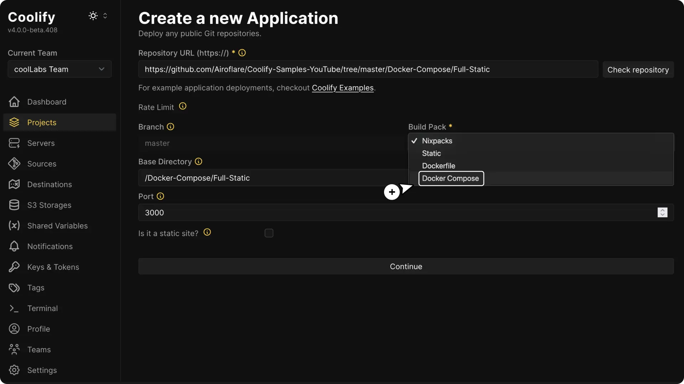This screenshot has width=684, height=384.
Task: Open Shared Variables (x) icon
Action: click(14, 226)
